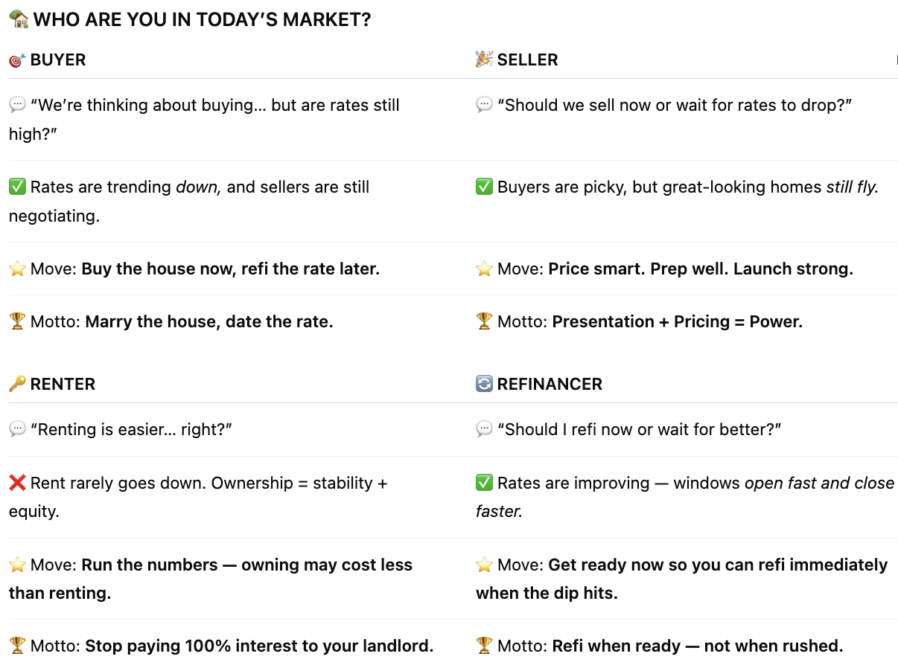898x668 pixels.
Task: Click the trophy icon beside Refi when ready
Action: click(484, 646)
